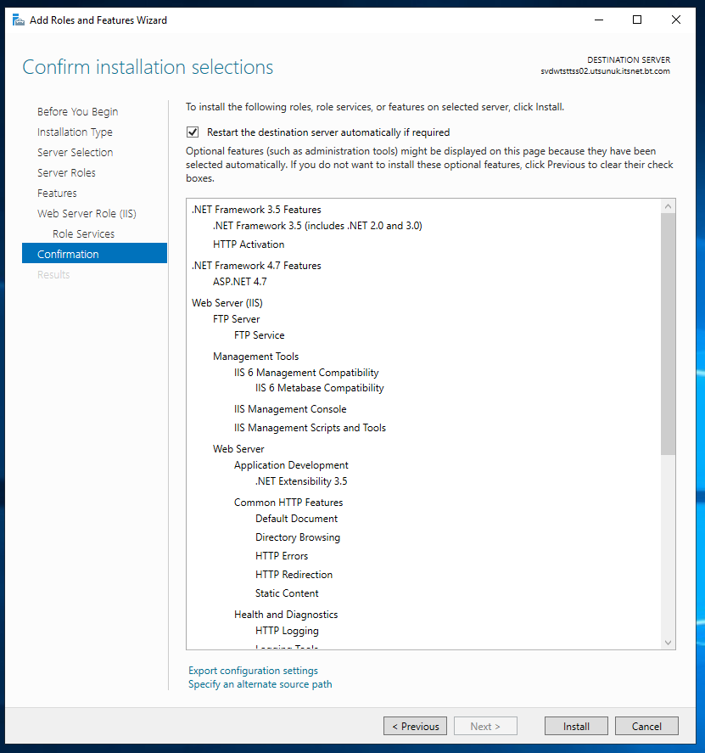Viewport: 705px width, 753px height.
Task: Select the HTTP Errors entry
Action: [282, 556]
